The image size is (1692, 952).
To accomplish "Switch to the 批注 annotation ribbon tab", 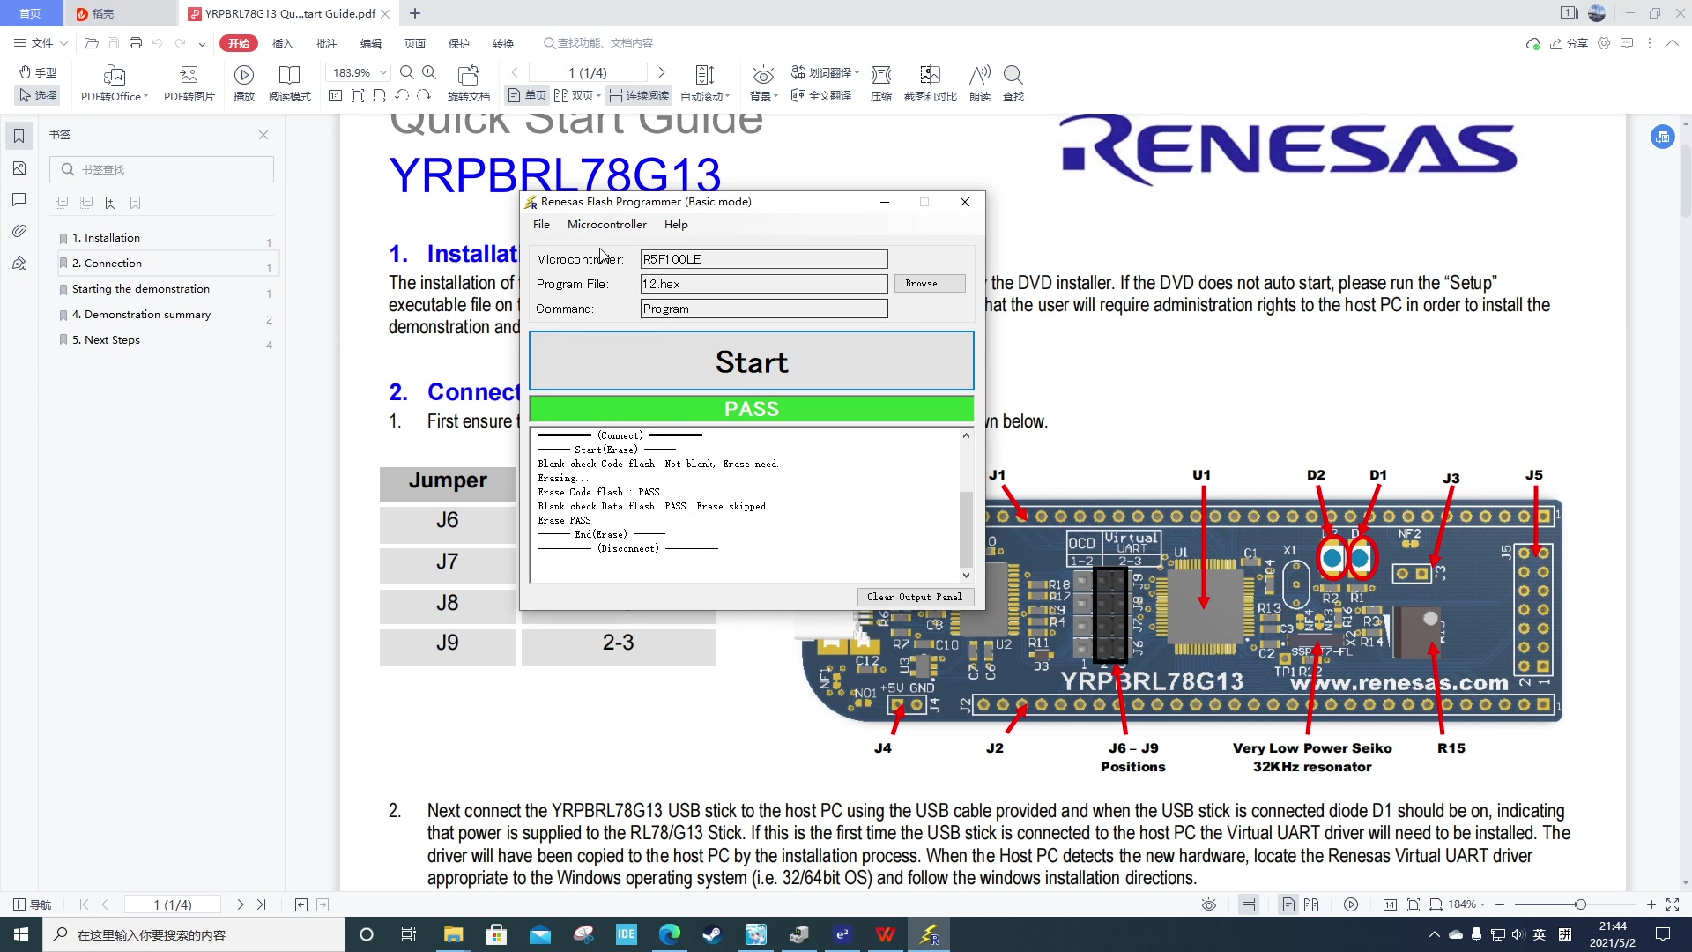I will [x=327, y=43].
